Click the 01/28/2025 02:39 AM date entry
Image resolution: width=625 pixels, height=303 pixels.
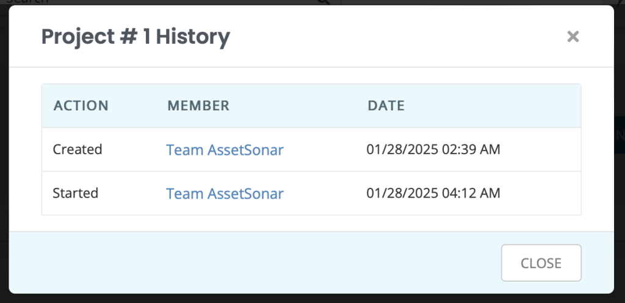pos(433,149)
